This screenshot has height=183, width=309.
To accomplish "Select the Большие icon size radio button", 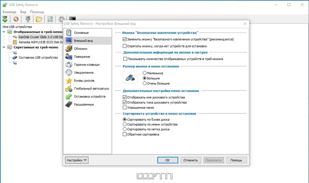I will click(x=144, y=78).
